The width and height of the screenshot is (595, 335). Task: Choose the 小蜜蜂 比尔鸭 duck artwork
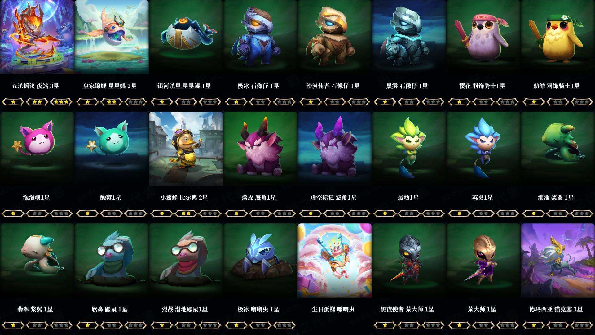pyautogui.click(x=186, y=149)
